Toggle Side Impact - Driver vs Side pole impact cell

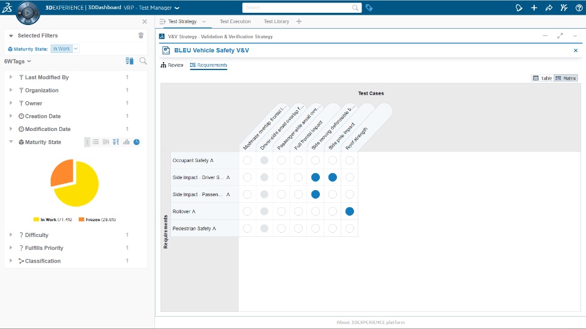click(x=332, y=177)
